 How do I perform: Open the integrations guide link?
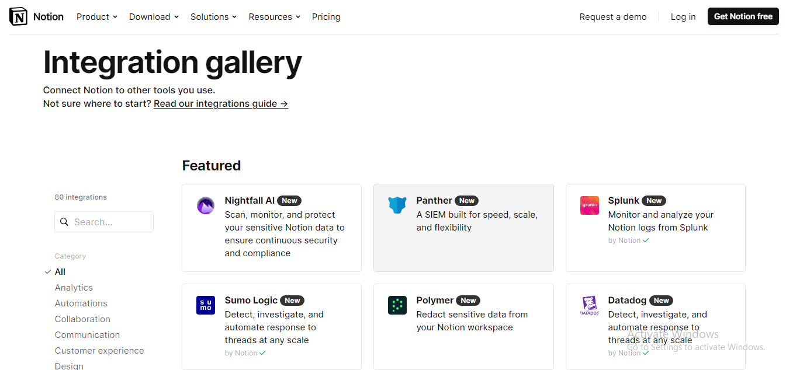click(x=221, y=104)
